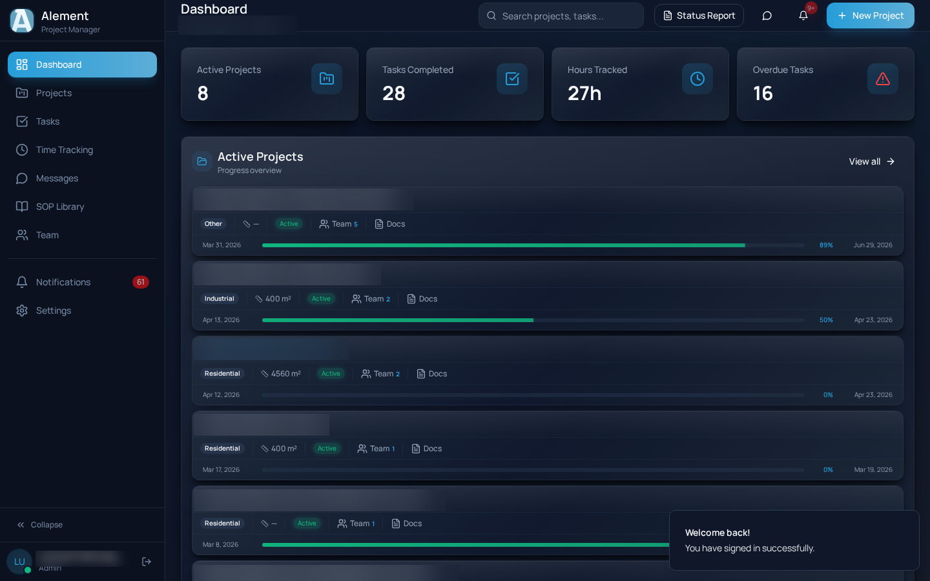Viewport: 930px width, 581px height.
Task: Open the Team page in sidebar
Action: coord(82,235)
